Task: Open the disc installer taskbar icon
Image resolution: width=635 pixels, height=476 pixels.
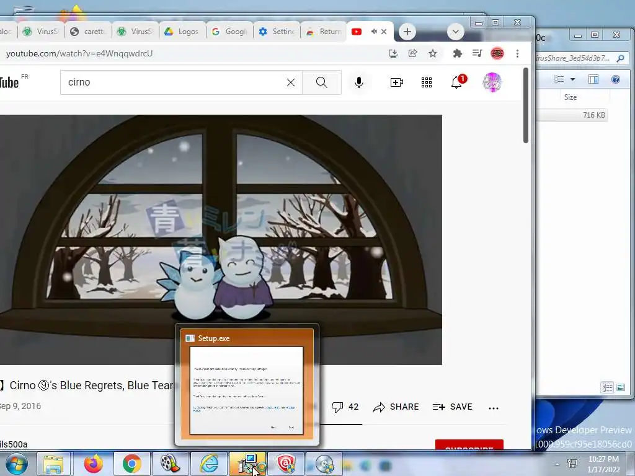Action: (324, 464)
